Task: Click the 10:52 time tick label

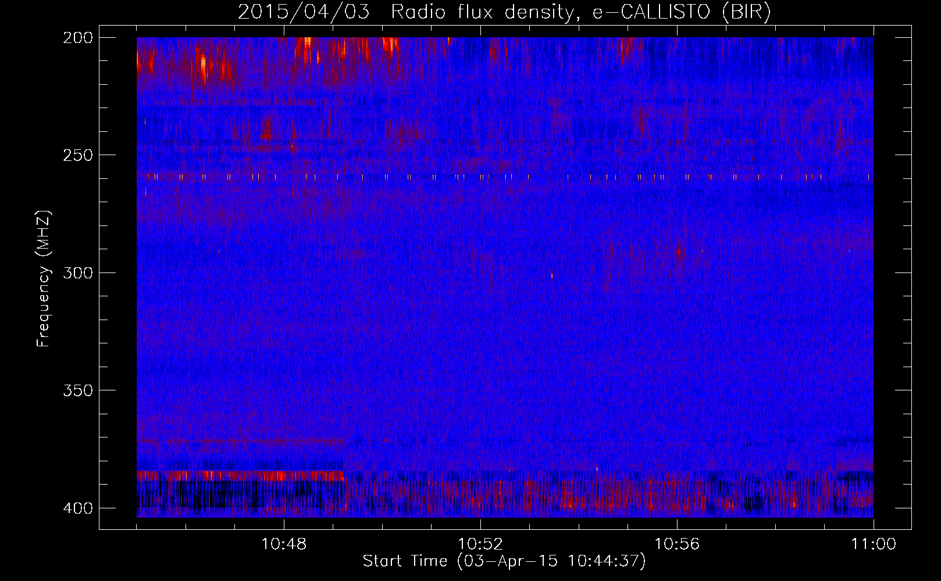Action: pos(480,544)
